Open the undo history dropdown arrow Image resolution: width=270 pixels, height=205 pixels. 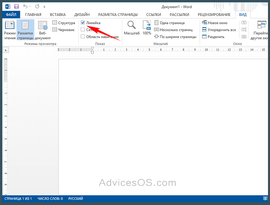(x=30, y=6)
